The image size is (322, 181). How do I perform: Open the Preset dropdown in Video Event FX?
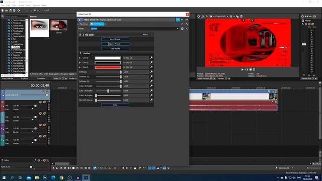[178, 29]
